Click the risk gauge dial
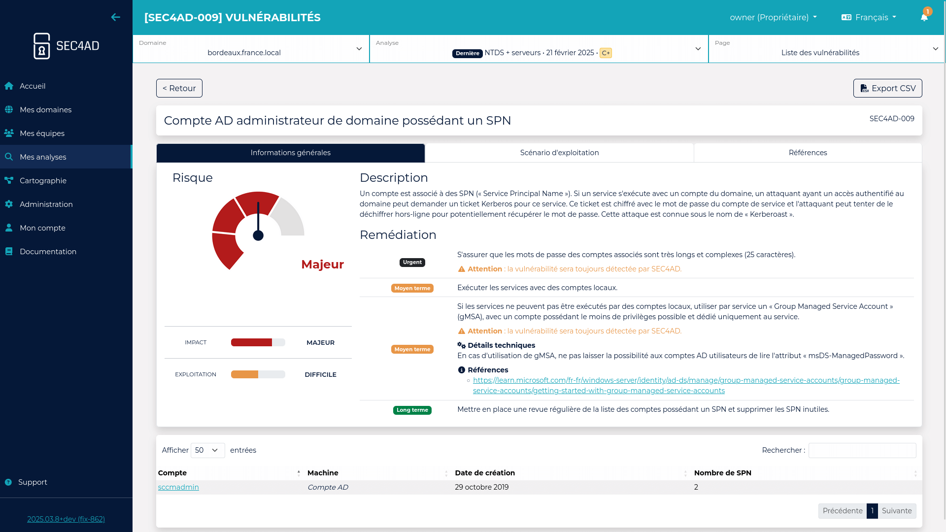Screen dimensions: 946x532 (x=258, y=231)
